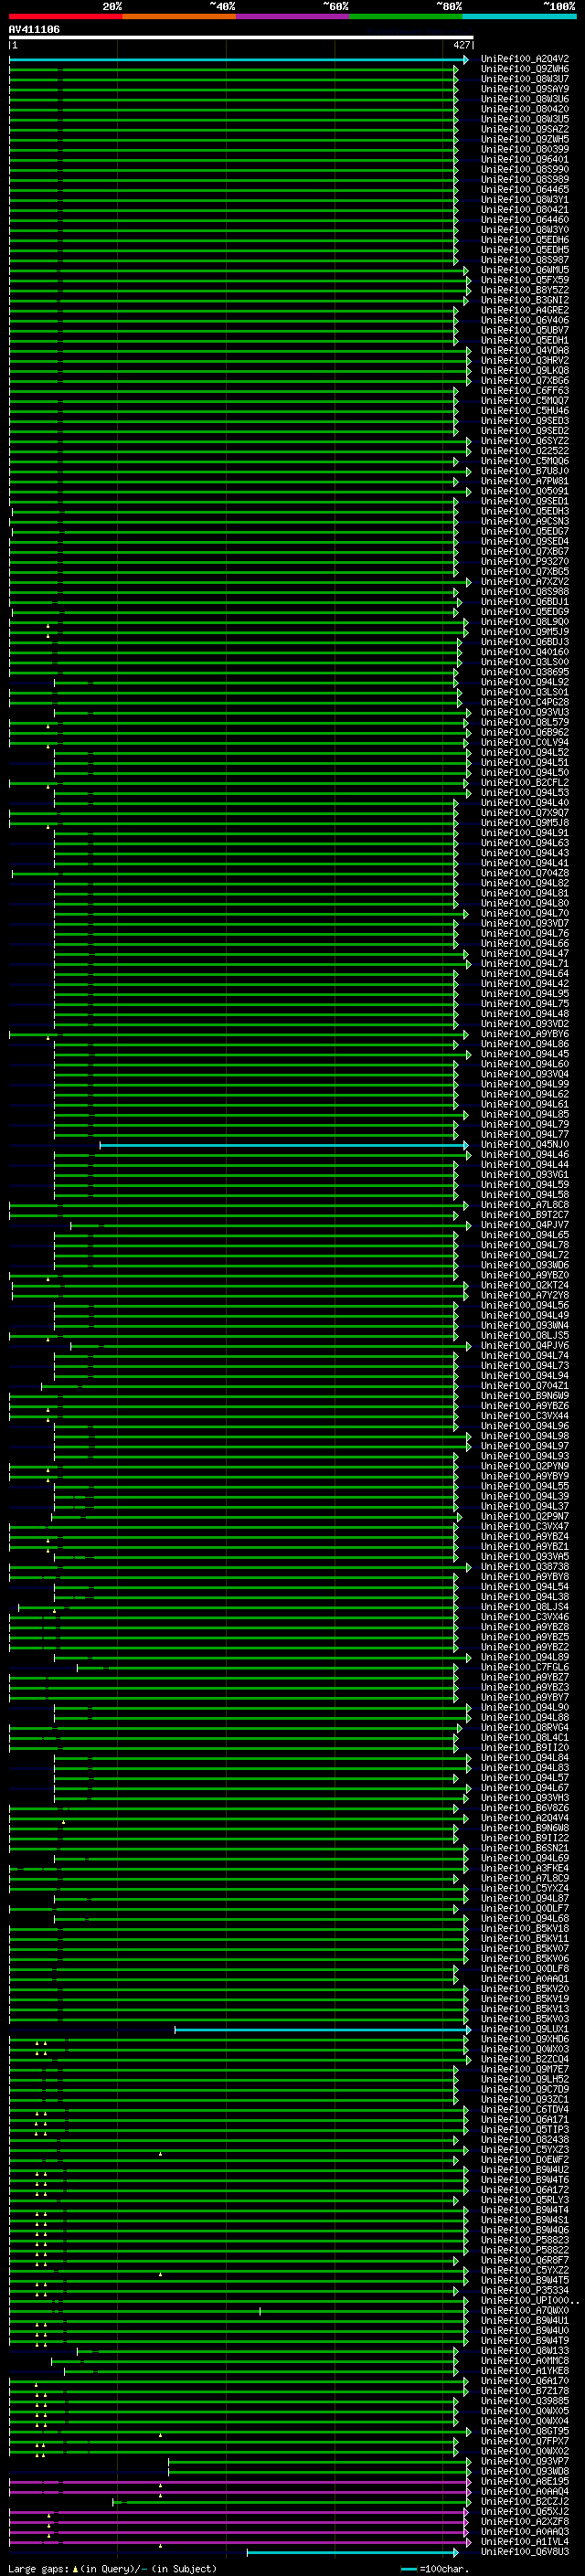Select hit label UniRef100_Q5EDH6
This screenshot has height=2576, width=585.
pyautogui.click(x=525, y=240)
